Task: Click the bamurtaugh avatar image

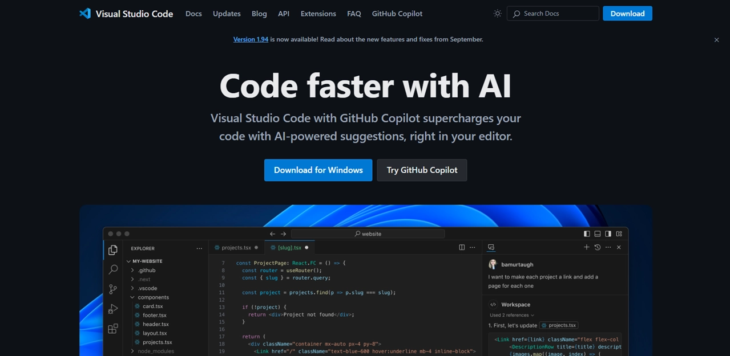Action: click(493, 264)
